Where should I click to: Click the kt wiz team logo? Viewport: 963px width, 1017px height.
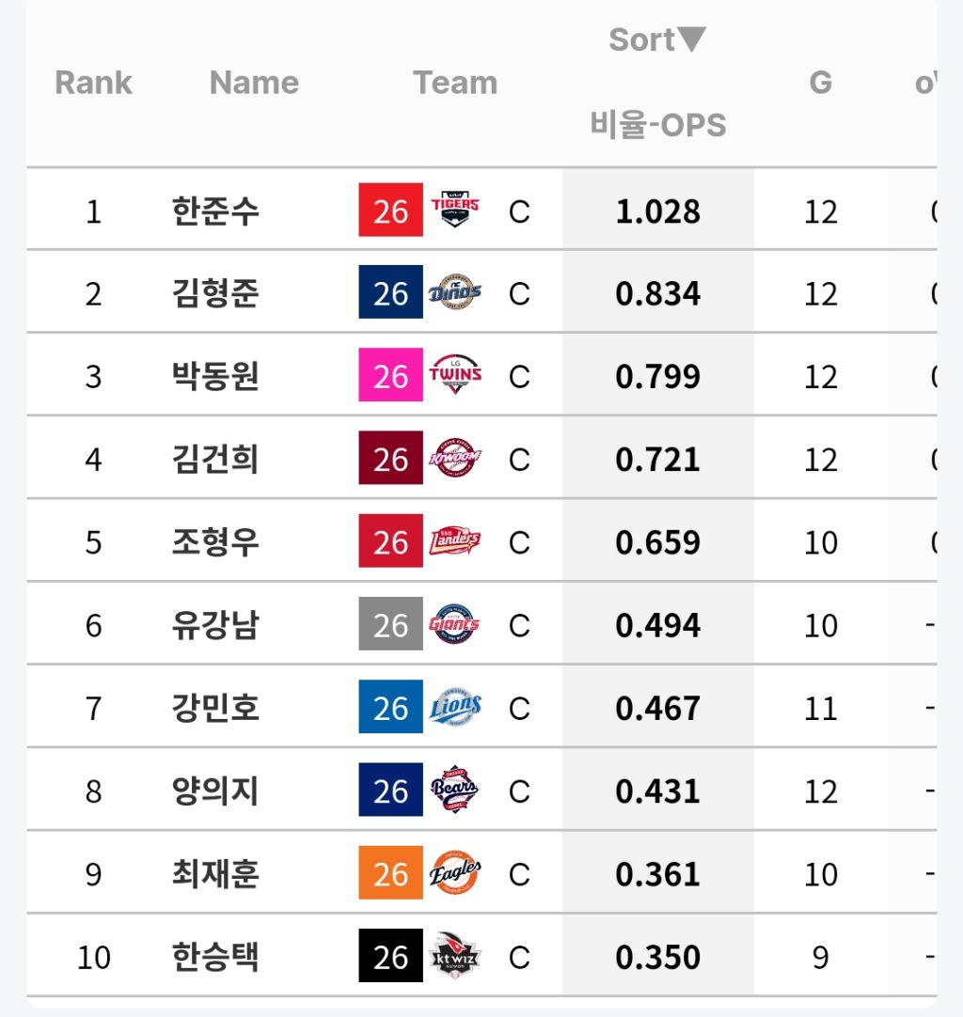click(455, 955)
